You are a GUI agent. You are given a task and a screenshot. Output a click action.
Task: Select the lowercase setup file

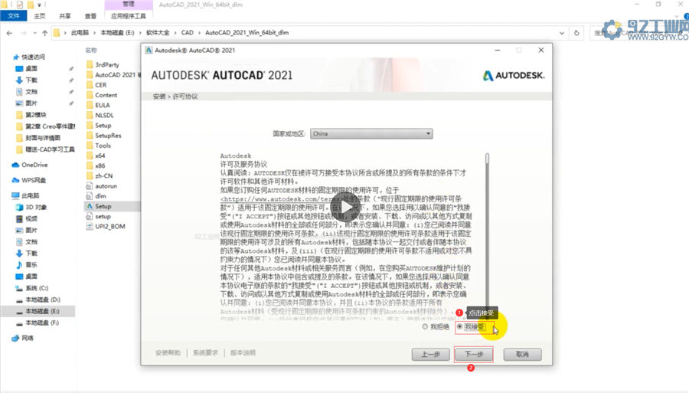point(103,216)
